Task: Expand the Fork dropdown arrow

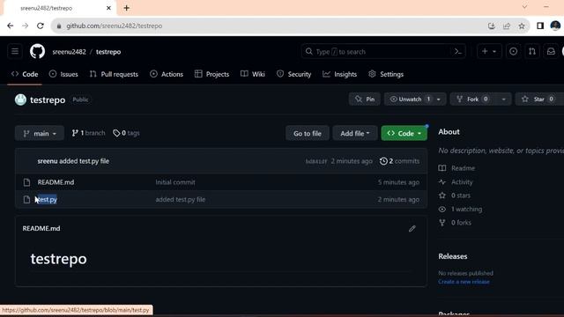Action: [x=503, y=100]
